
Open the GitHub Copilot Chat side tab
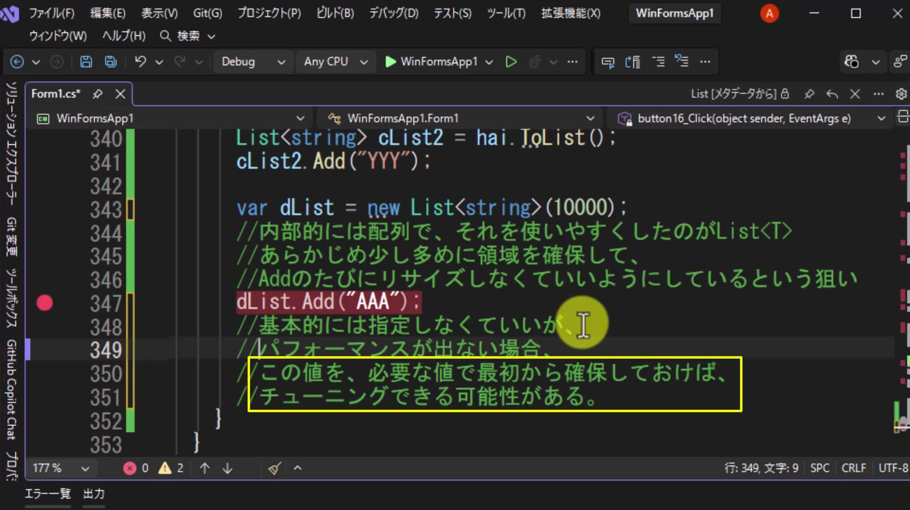[11, 390]
